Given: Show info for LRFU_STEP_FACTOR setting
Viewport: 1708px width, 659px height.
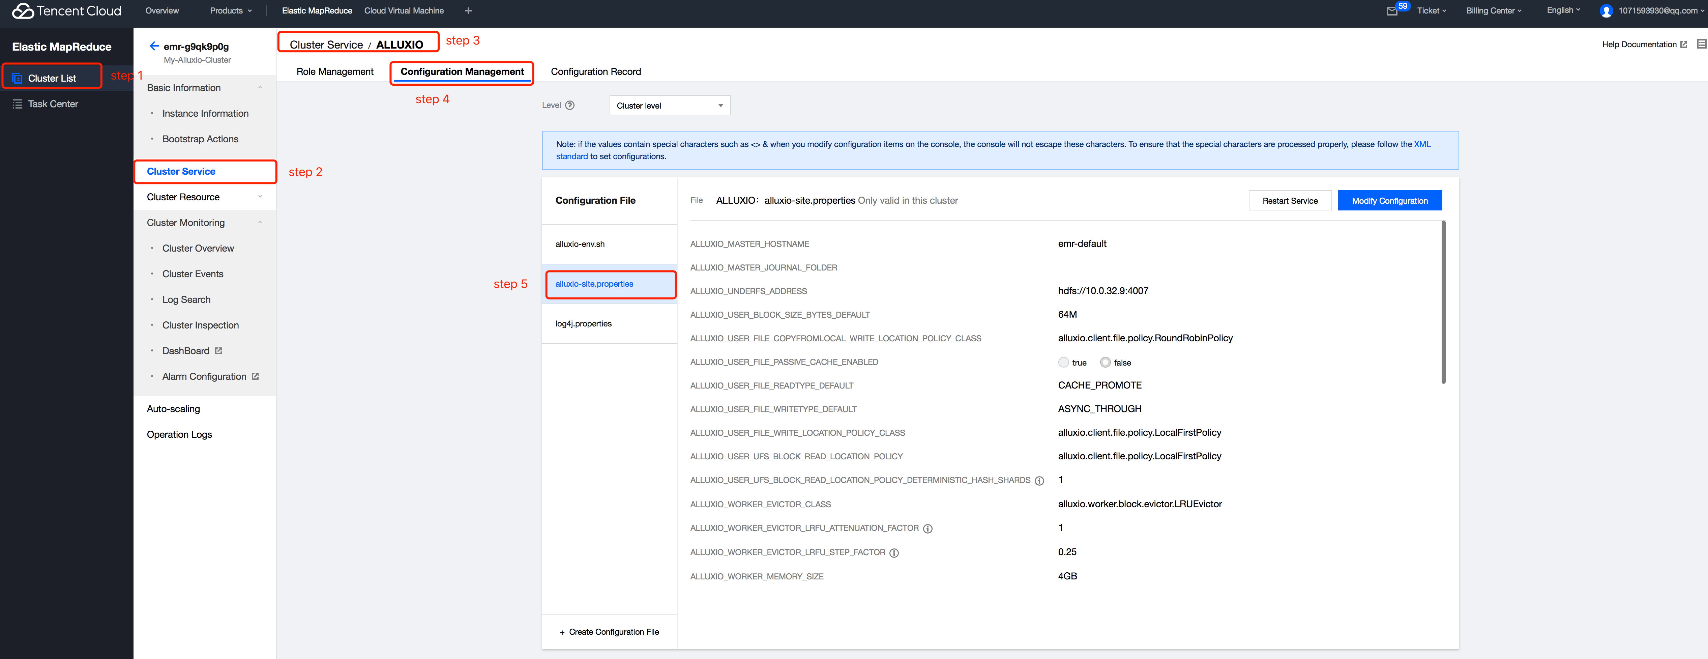Looking at the screenshot, I should coord(894,552).
